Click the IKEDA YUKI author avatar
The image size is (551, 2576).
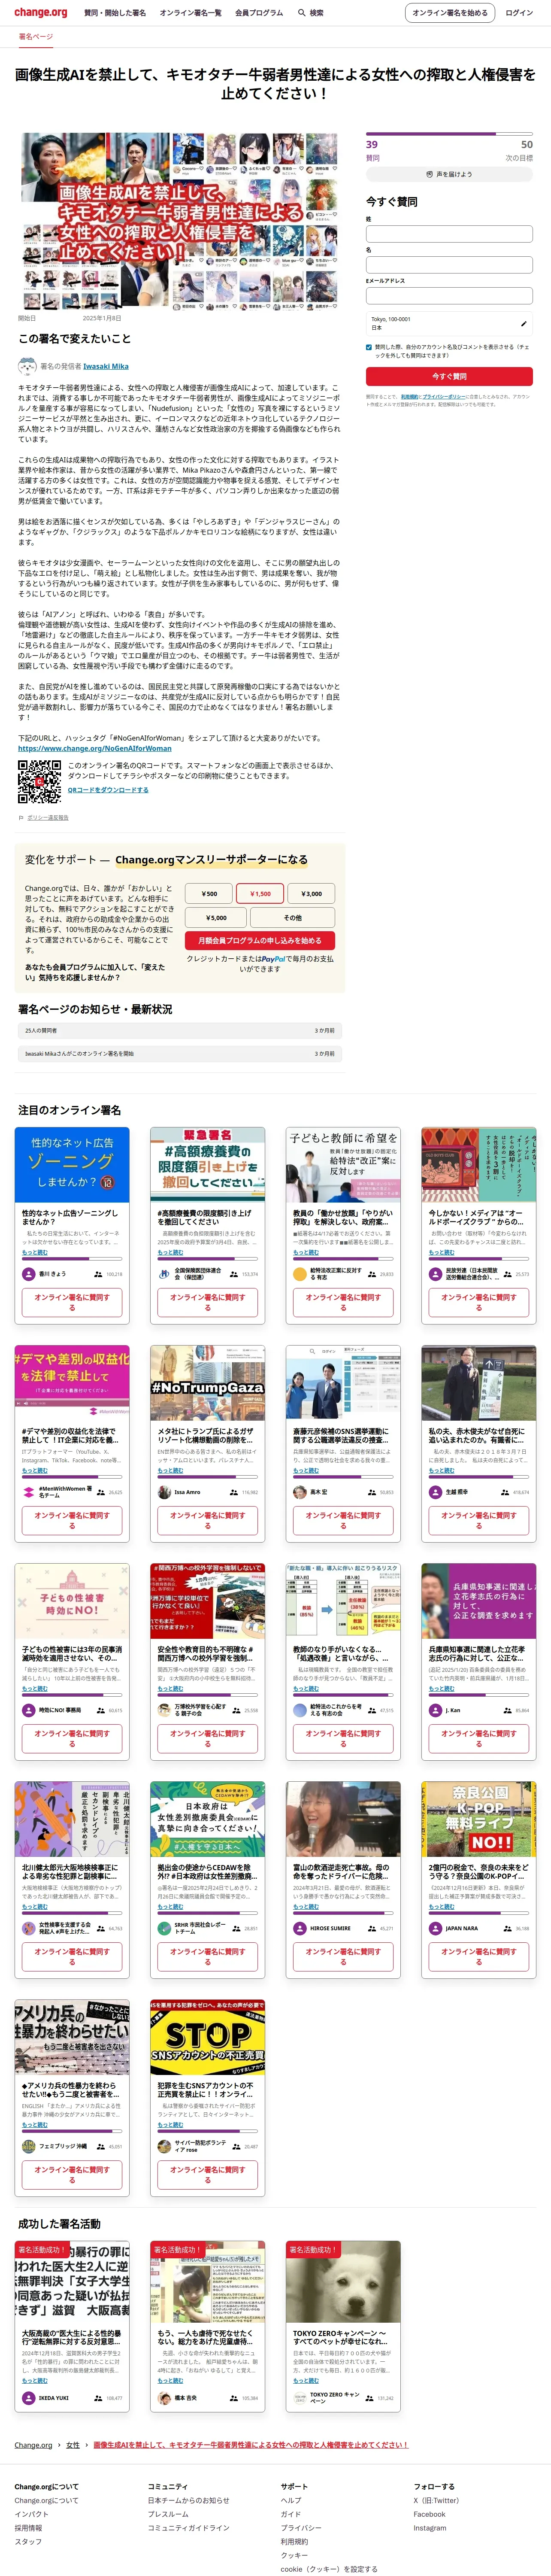29,2398
